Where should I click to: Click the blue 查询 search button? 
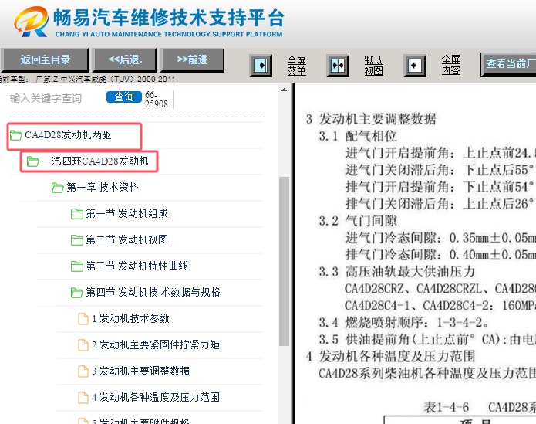point(124,97)
